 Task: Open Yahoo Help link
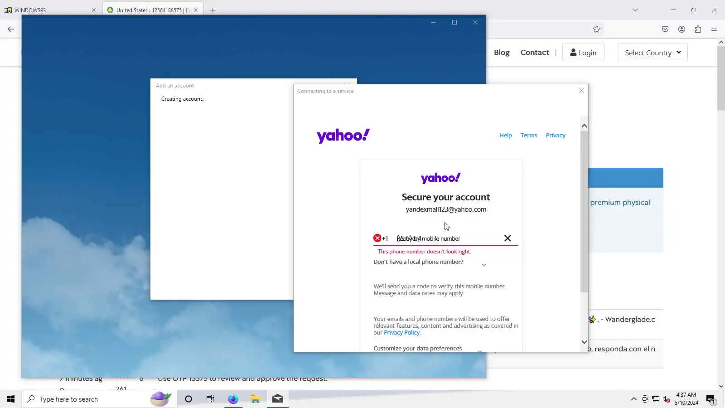(505, 135)
